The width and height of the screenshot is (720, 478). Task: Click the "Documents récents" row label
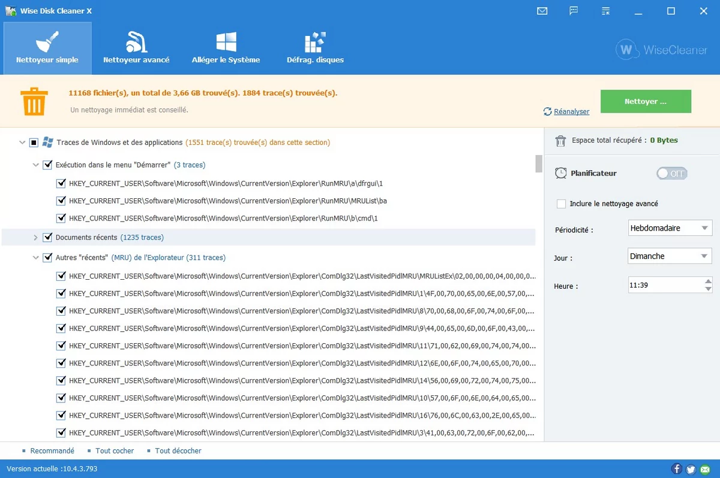86,238
